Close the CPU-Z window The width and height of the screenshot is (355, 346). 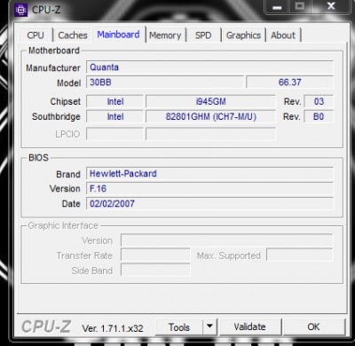(x=331, y=6)
